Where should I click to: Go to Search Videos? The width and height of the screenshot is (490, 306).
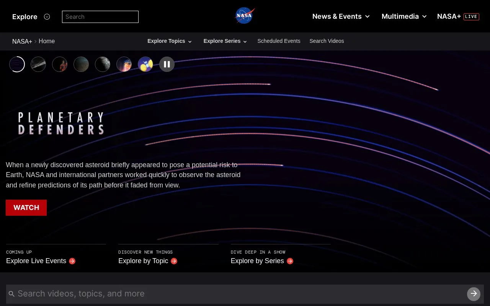(327, 41)
